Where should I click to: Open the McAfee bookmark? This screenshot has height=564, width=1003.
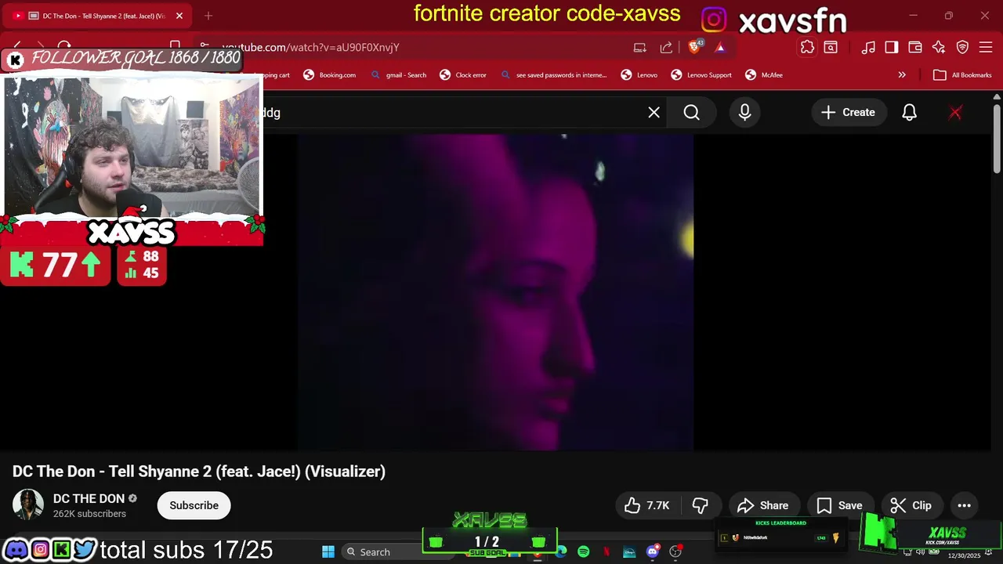[x=763, y=75]
